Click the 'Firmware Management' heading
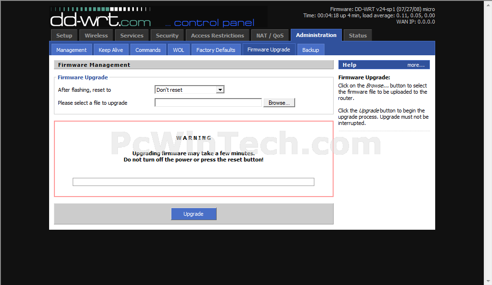 coord(94,65)
